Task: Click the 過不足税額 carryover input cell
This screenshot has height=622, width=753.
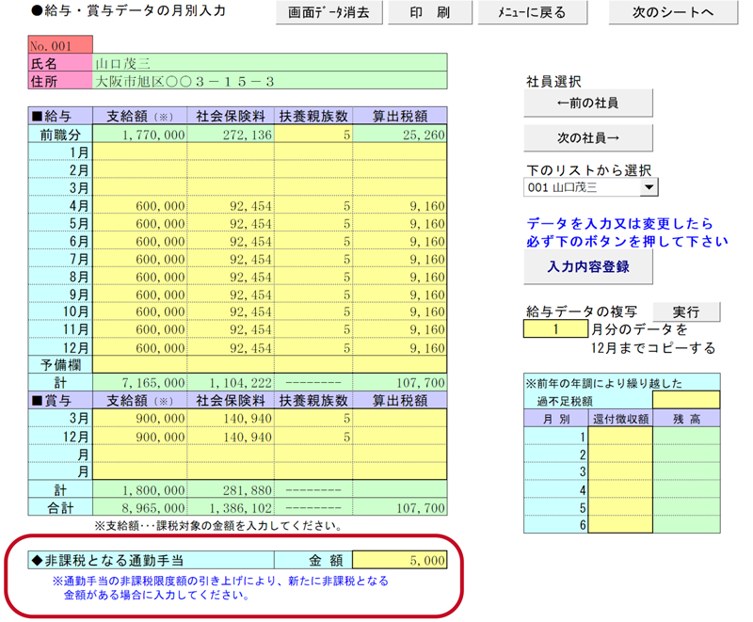Action: (x=686, y=400)
